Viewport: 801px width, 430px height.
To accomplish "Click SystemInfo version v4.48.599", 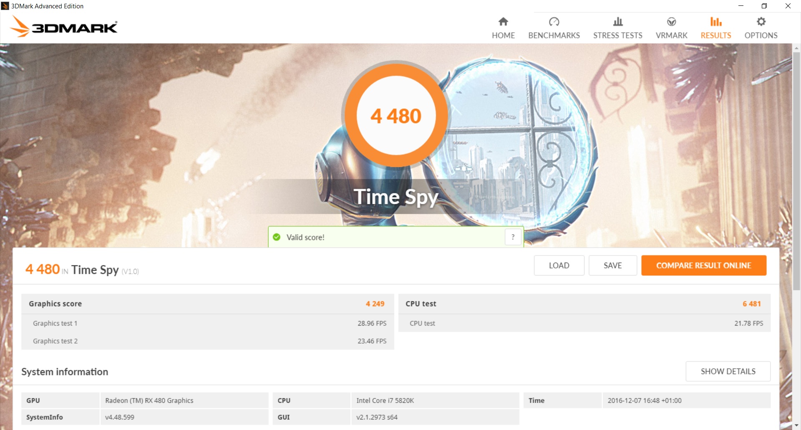I will pos(120,417).
